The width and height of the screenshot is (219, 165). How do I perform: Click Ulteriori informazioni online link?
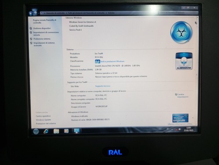coord(180,124)
